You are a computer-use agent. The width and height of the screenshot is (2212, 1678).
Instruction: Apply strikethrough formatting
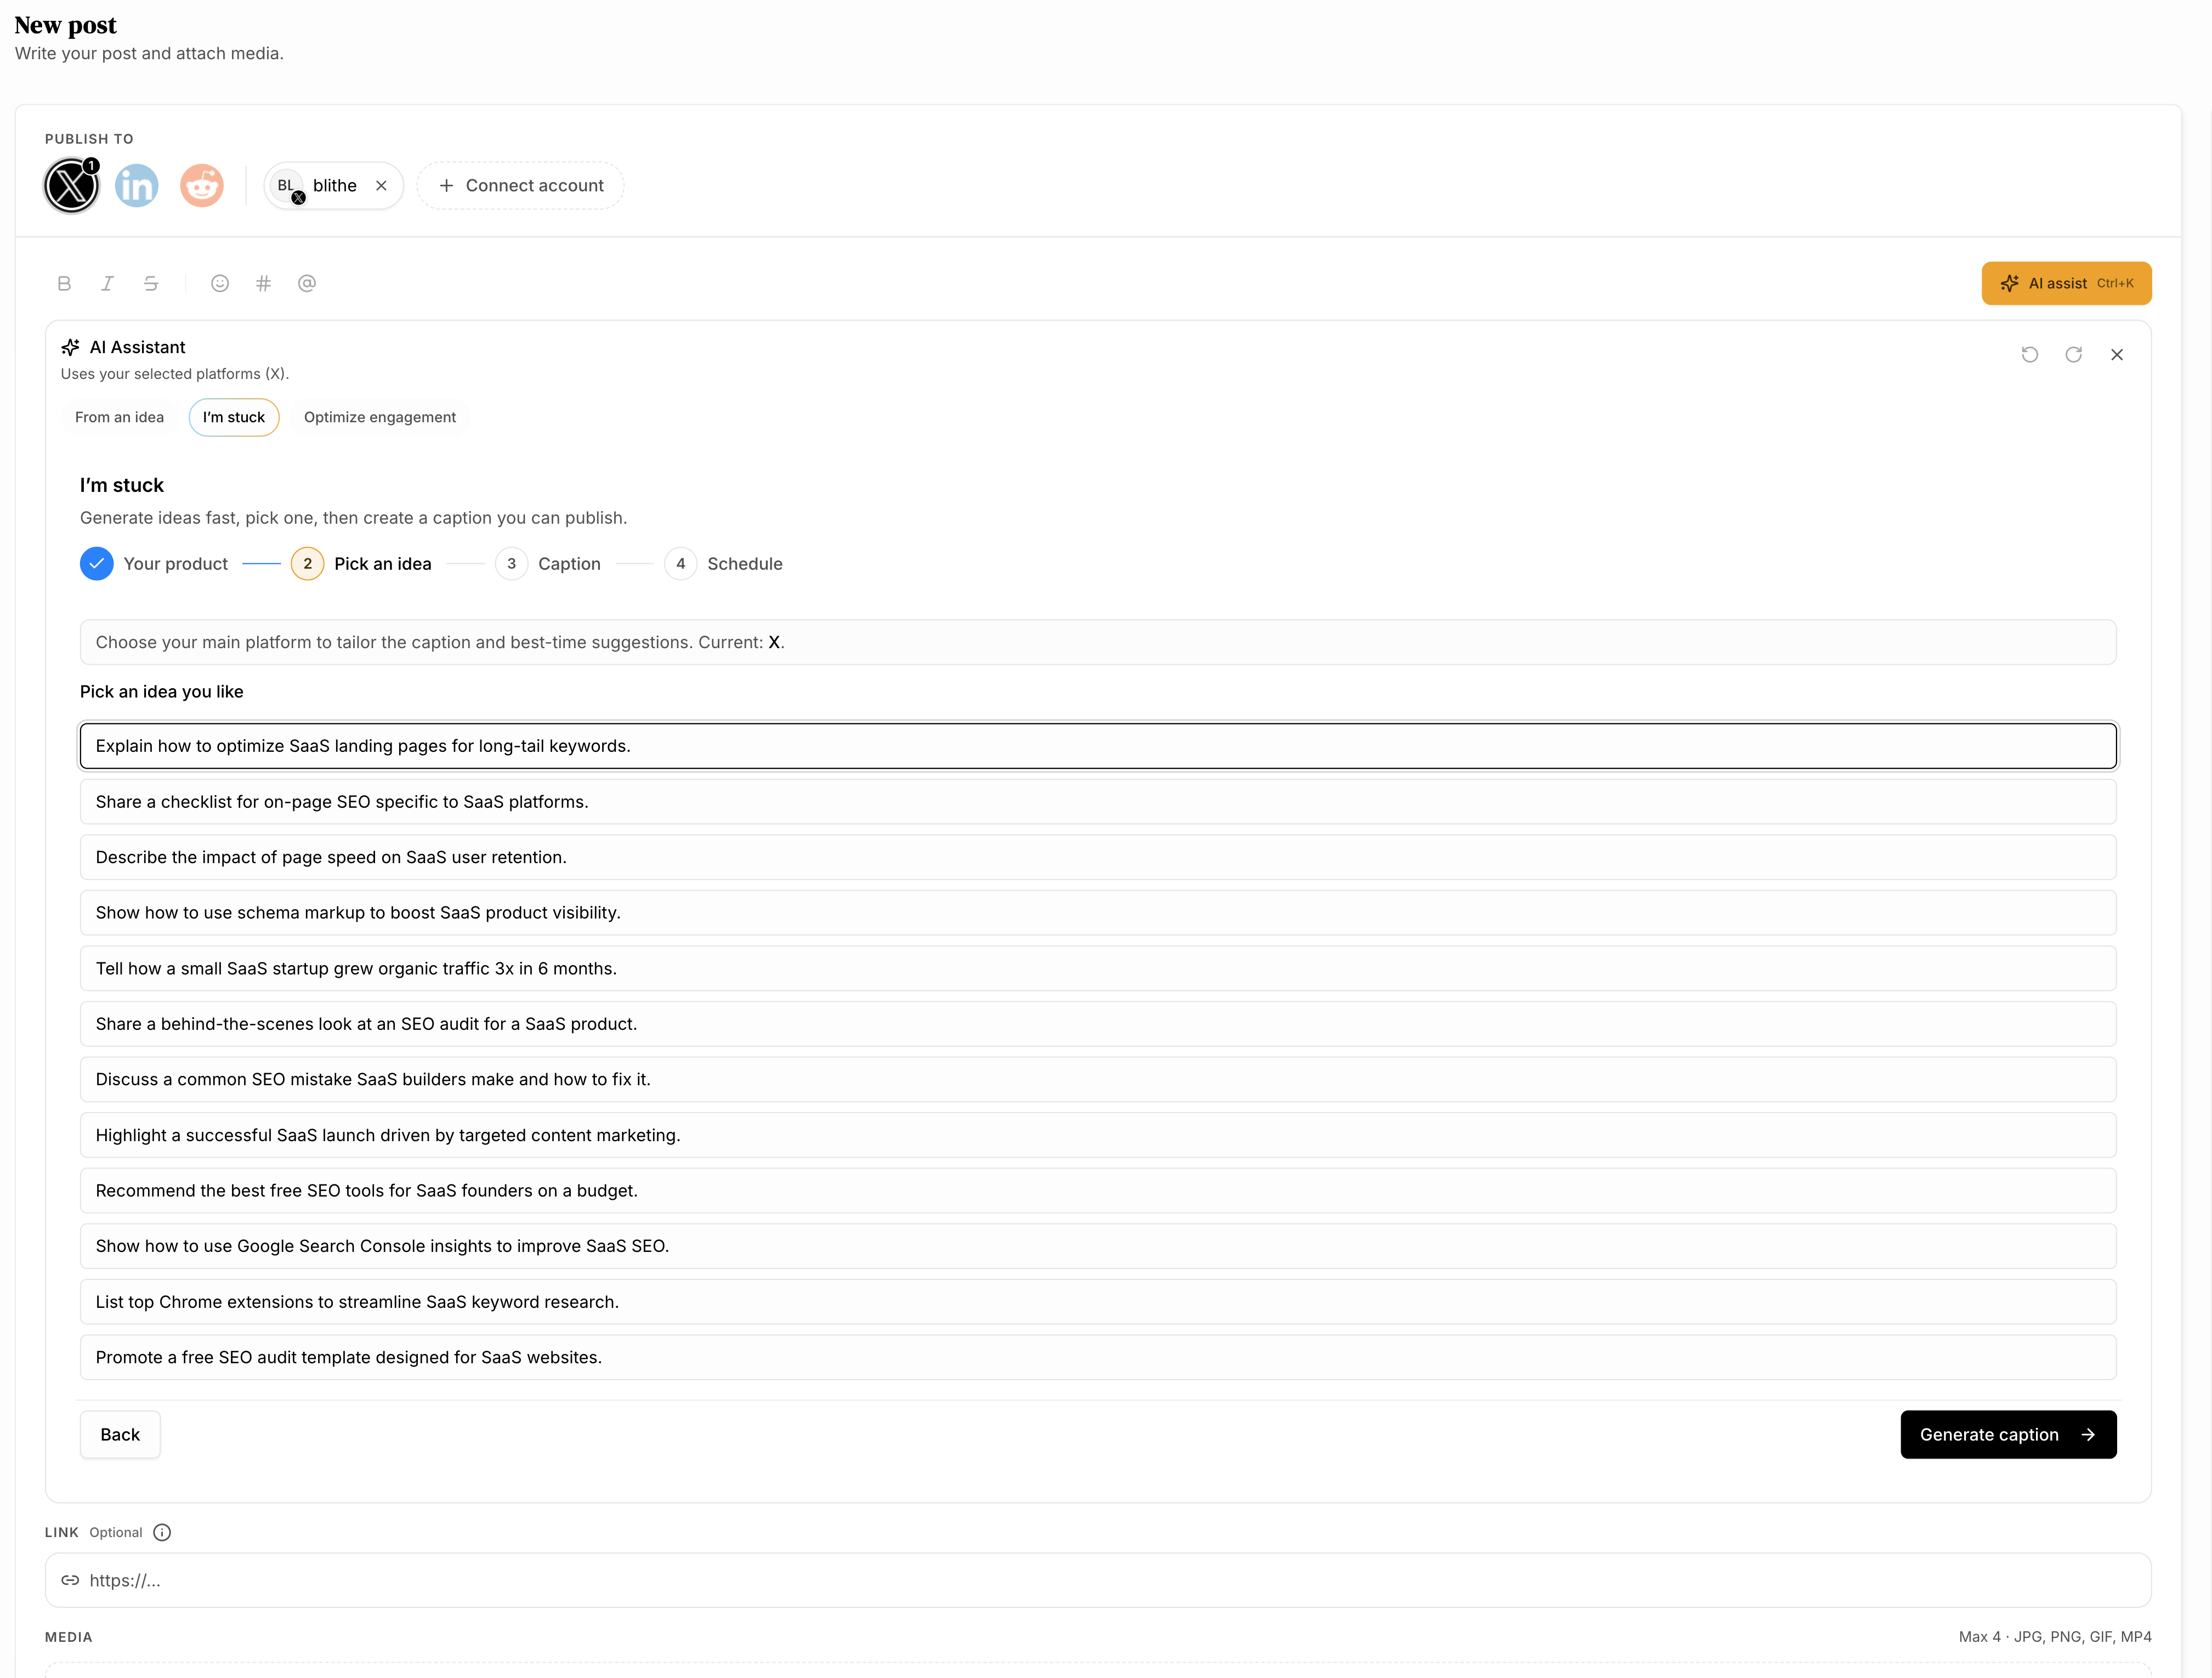coord(151,283)
